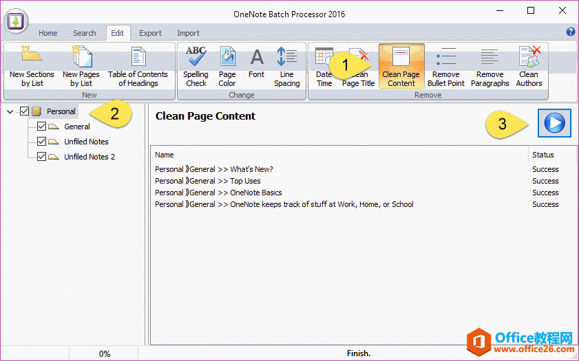
Task: Select the Unfiled Notes 2 section label
Action: [x=90, y=157]
